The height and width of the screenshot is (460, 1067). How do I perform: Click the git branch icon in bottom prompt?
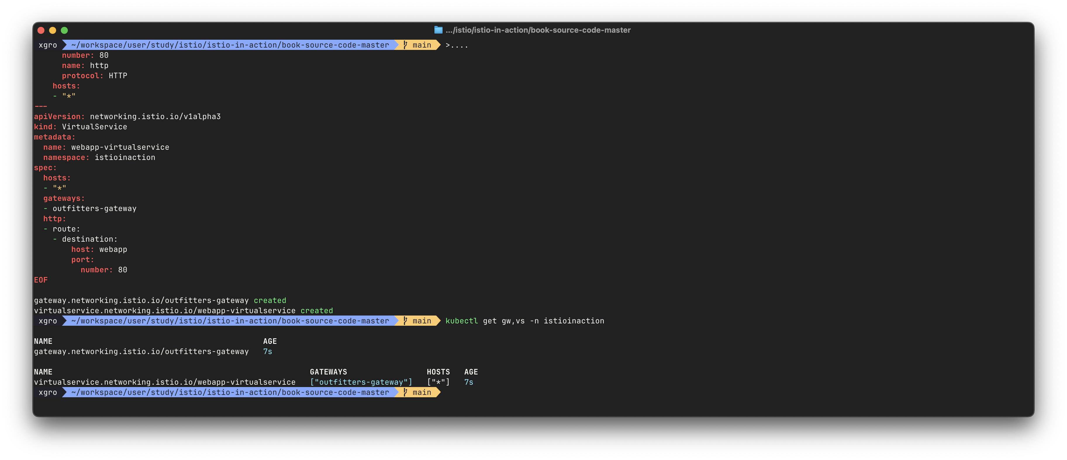405,392
